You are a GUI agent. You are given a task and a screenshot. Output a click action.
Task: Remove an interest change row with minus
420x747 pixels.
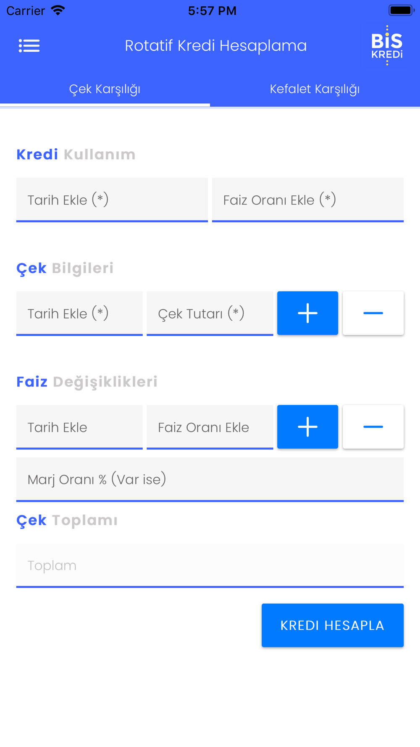coord(373,427)
